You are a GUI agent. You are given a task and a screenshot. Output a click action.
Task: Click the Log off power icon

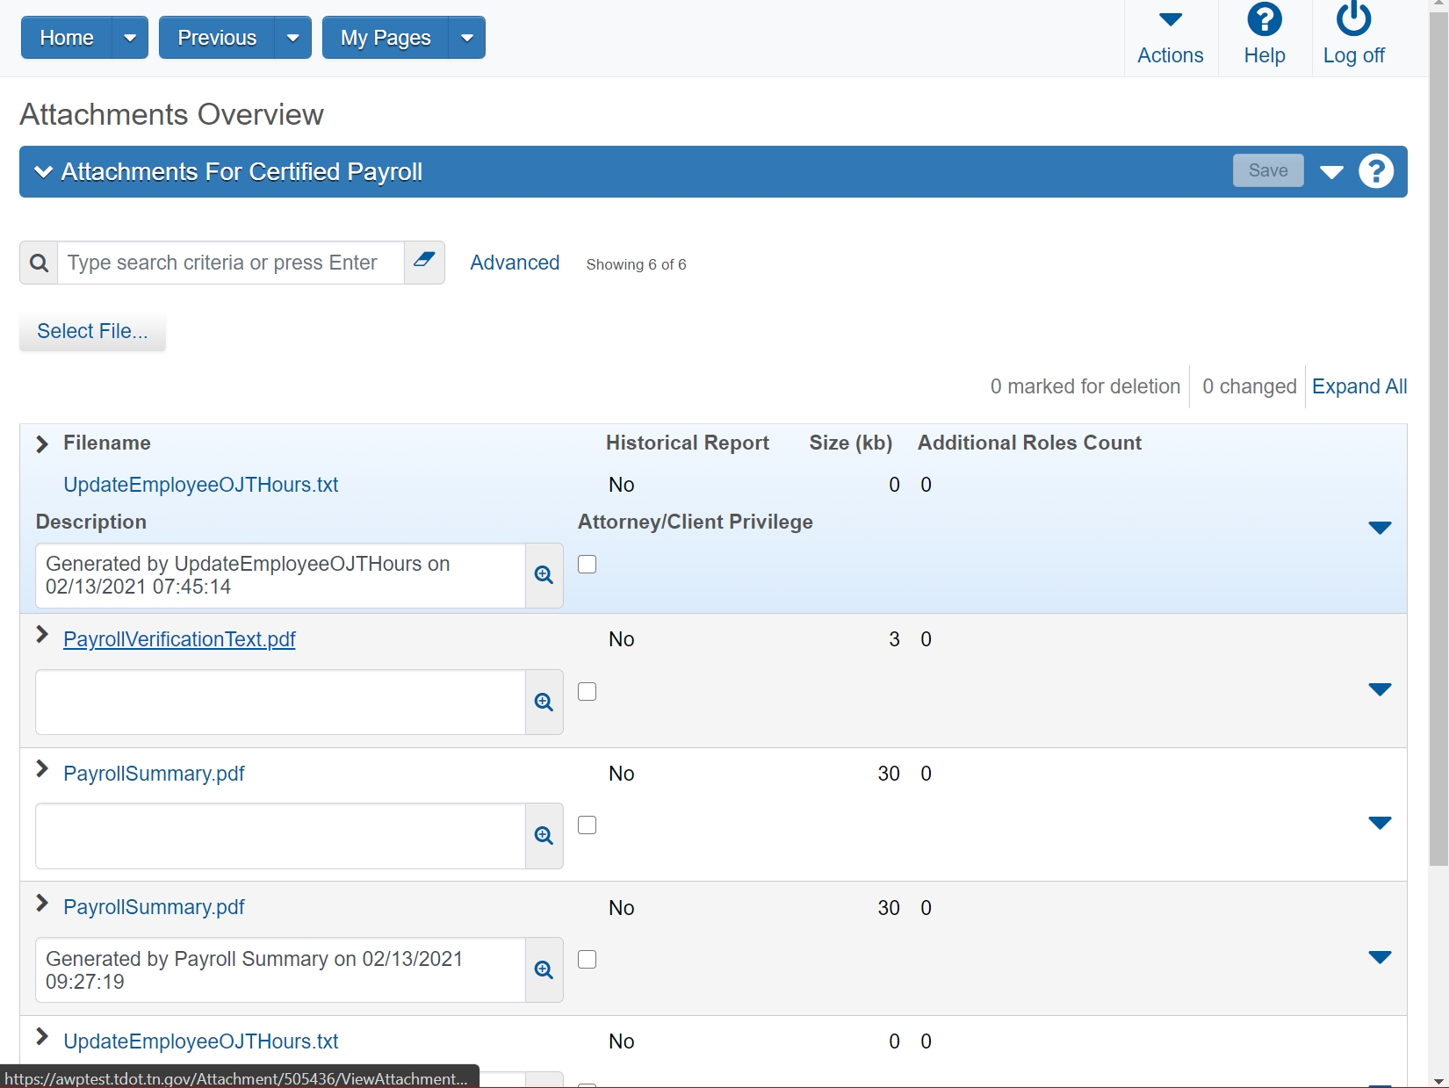pyautogui.click(x=1353, y=19)
